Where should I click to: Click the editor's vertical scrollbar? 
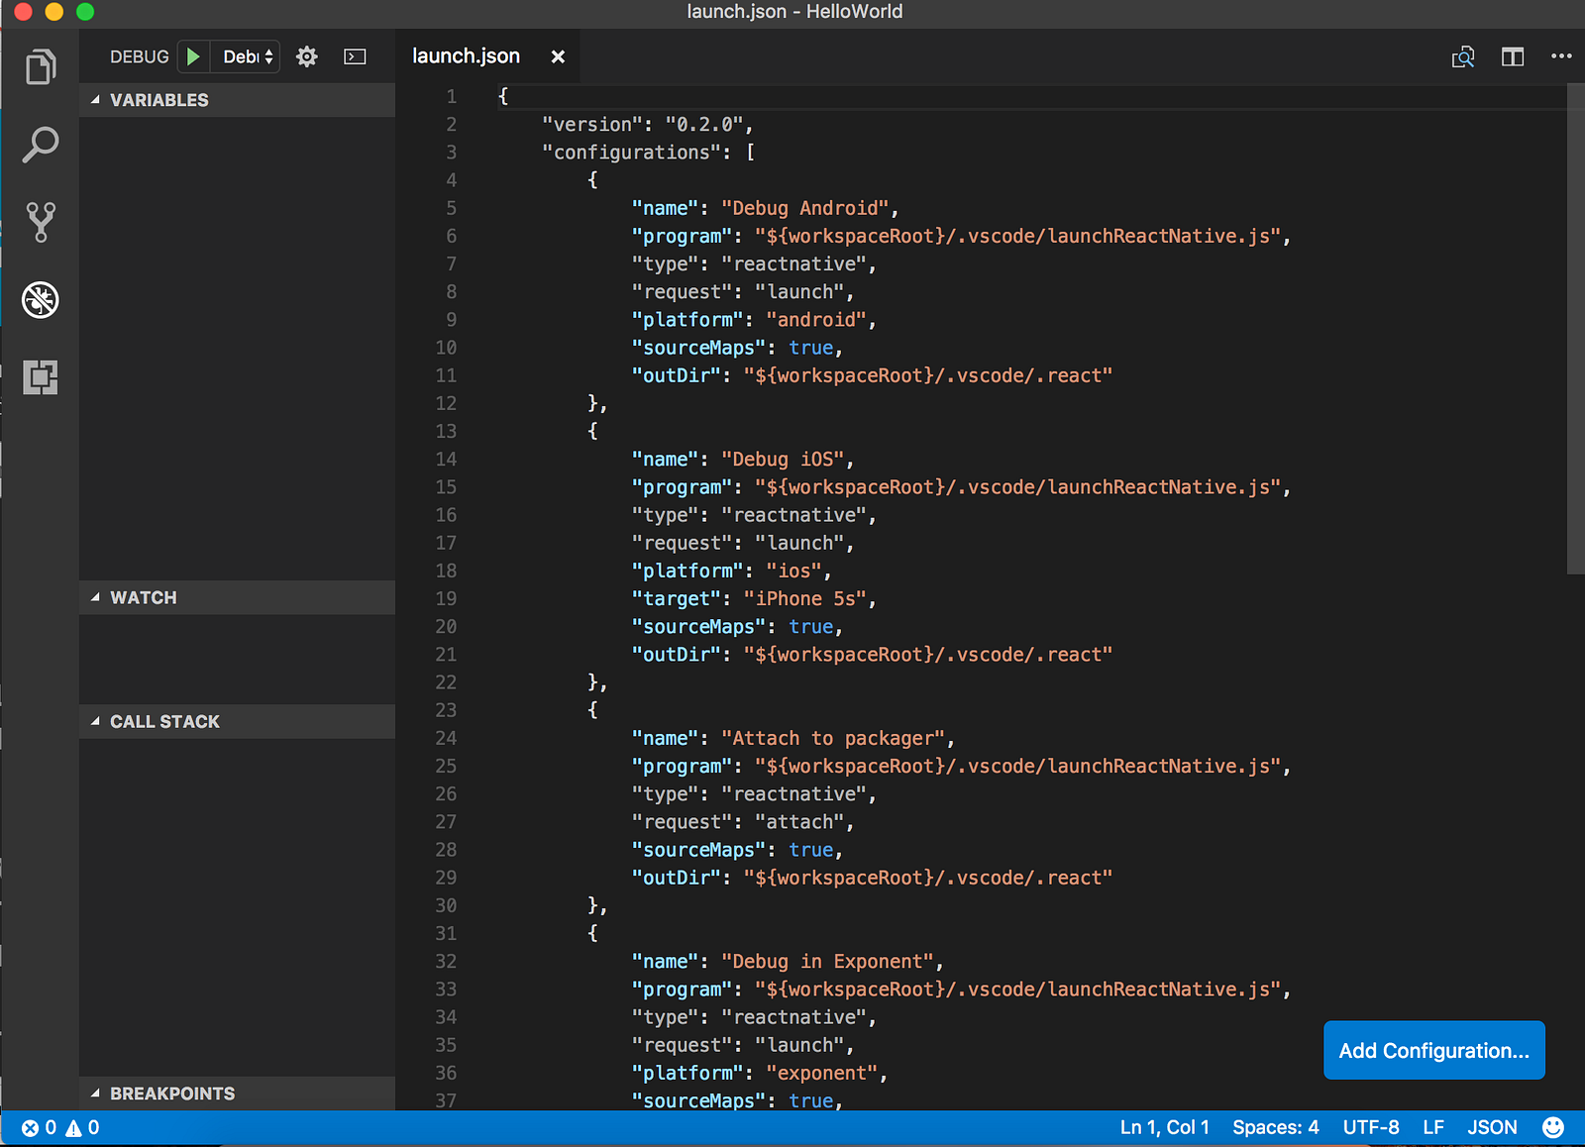coord(1575,327)
